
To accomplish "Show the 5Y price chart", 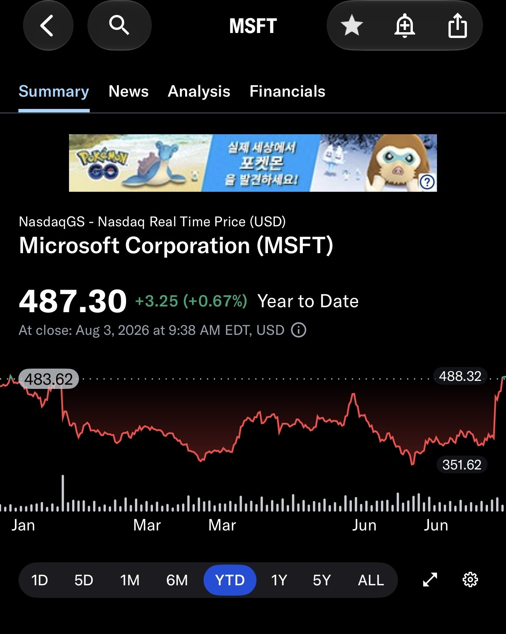I will (x=322, y=580).
